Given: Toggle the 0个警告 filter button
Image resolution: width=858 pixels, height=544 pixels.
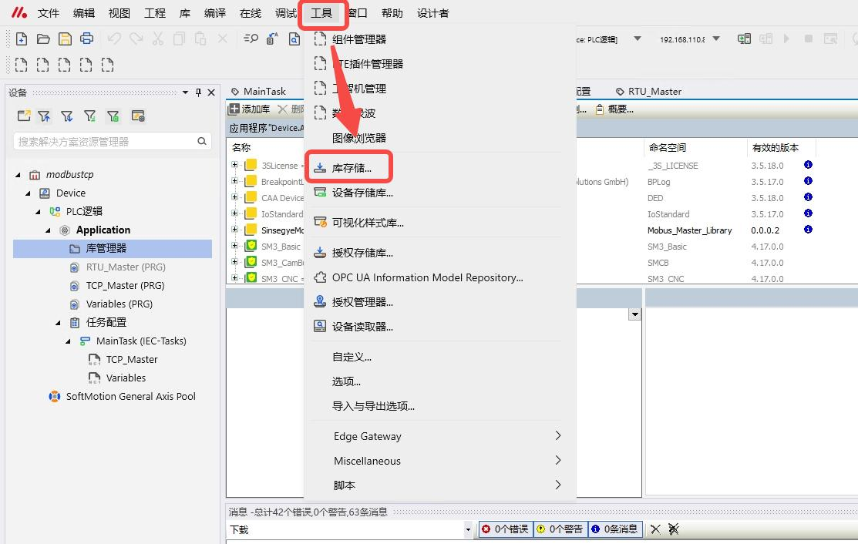Looking at the screenshot, I should (560, 529).
